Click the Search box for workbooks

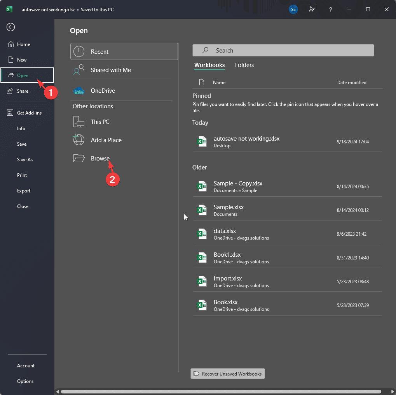point(283,50)
